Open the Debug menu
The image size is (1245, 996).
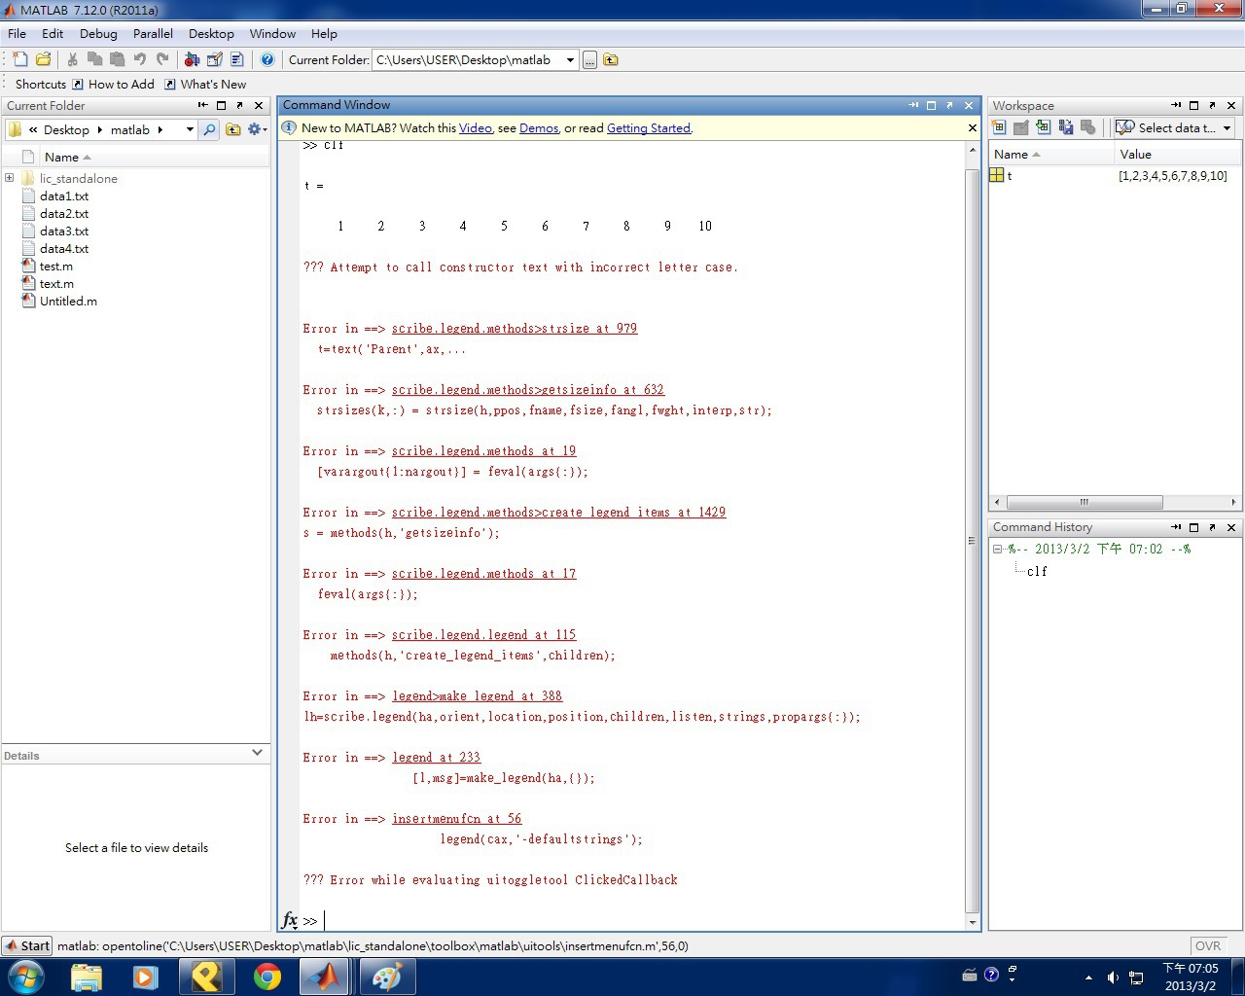tap(98, 33)
